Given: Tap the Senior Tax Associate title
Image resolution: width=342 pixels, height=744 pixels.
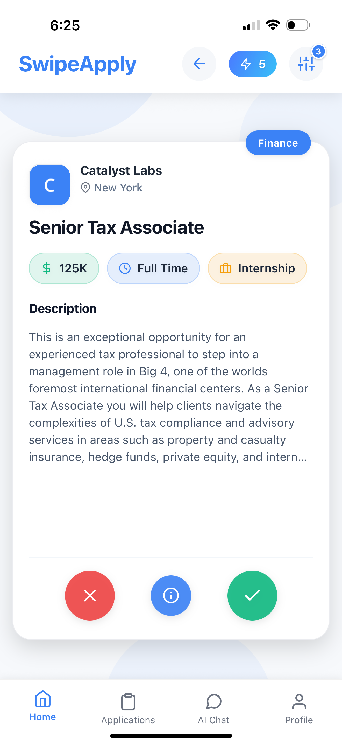Looking at the screenshot, I should [117, 227].
